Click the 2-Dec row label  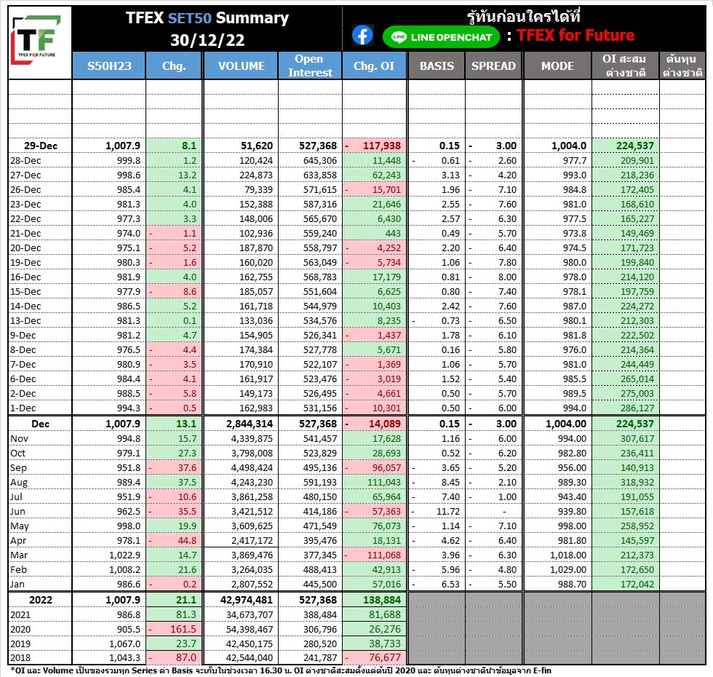coord(23,394)
